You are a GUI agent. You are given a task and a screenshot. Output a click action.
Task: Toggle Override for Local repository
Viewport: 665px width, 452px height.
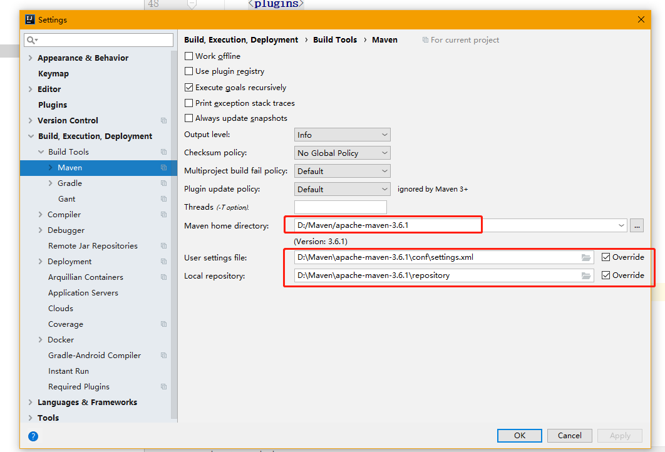tap(606, 275)
